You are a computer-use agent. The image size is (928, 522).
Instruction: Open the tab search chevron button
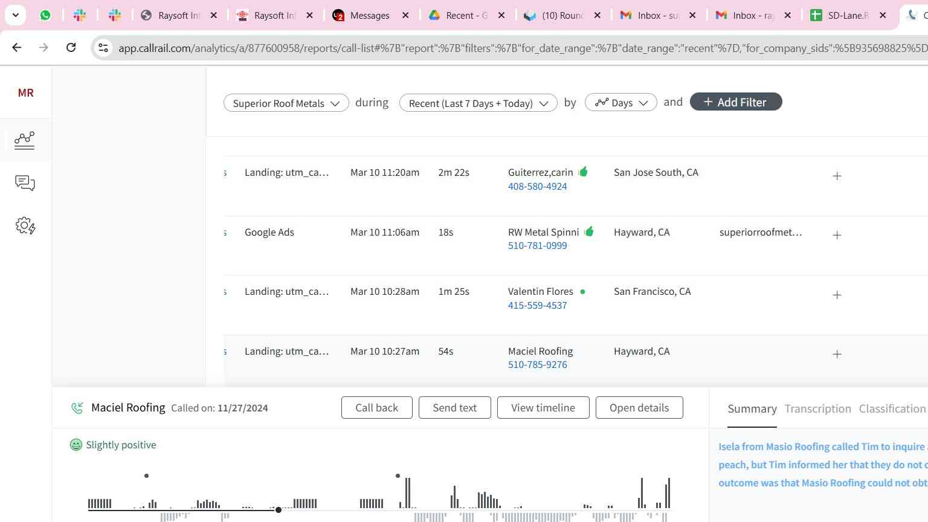click(x=15, y=15)
